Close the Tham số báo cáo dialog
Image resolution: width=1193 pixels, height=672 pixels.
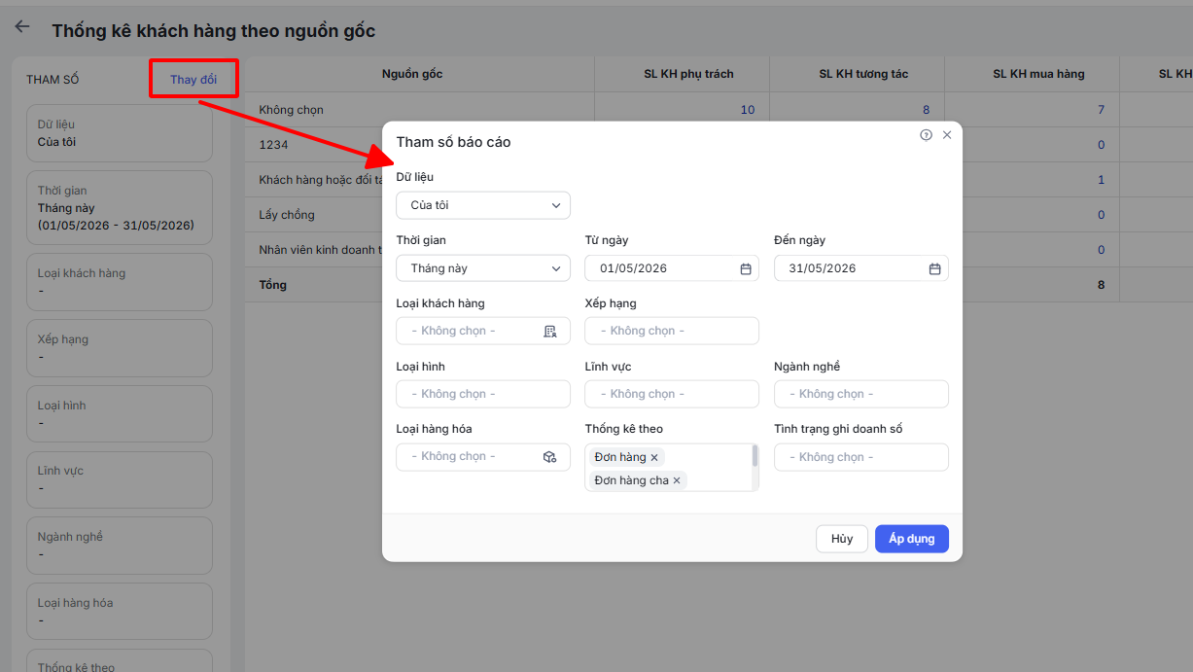947,135
